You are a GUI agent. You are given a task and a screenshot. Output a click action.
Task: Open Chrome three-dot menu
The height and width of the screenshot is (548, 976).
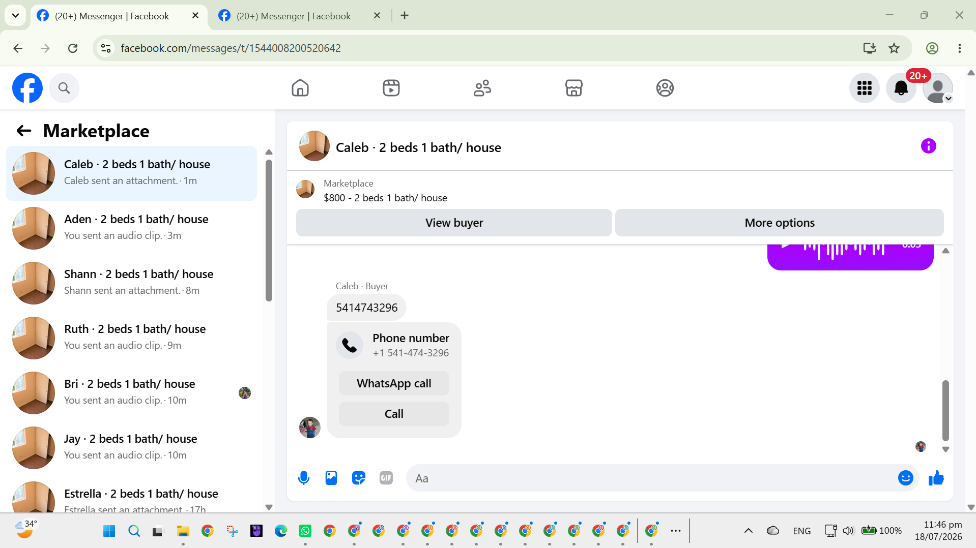[960, 48]
